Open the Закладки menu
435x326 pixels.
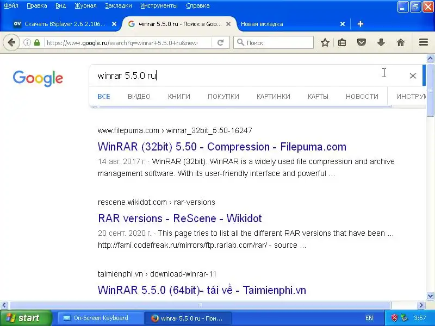pyautogui.click(x=119, y=5)
